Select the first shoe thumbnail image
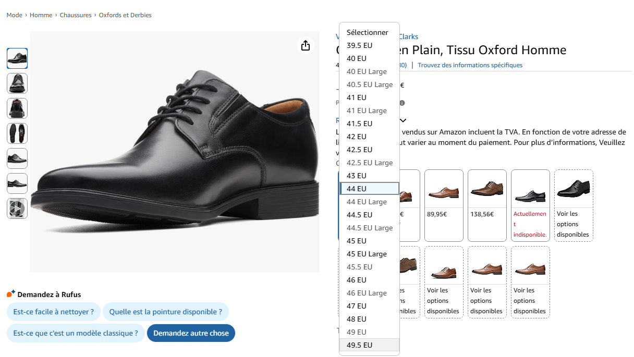634x357 pixels. pos(17,58)
